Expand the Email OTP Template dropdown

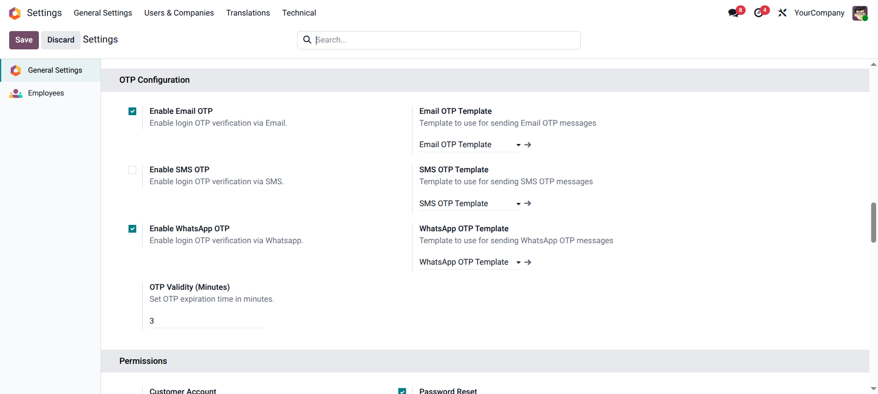(518, 145)
